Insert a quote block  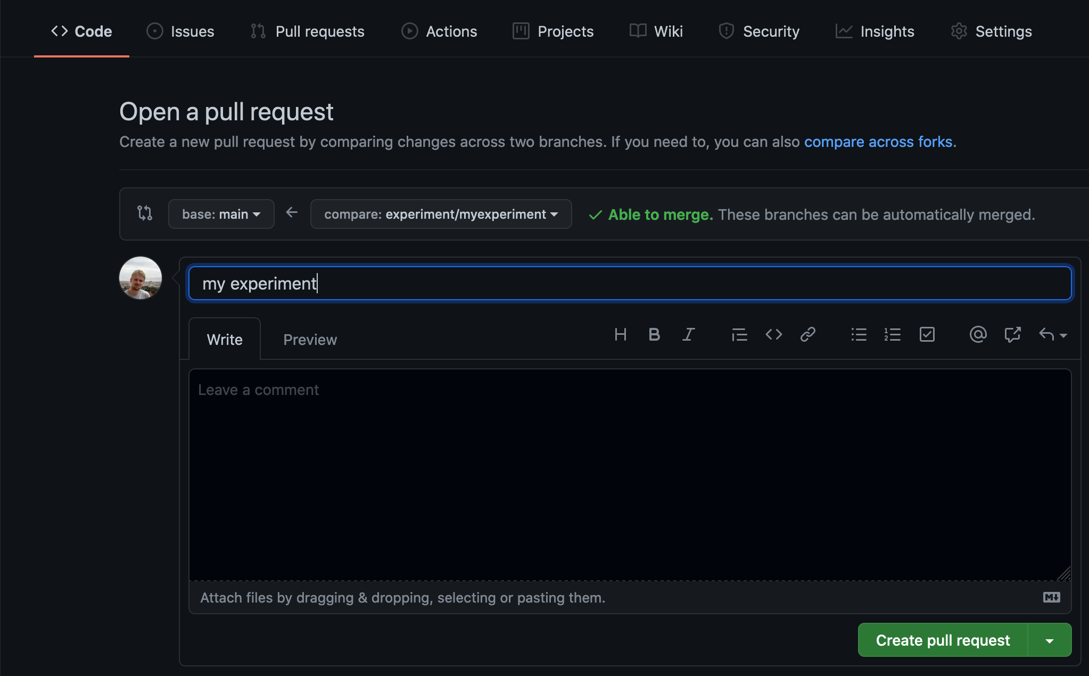click(739, 335)
